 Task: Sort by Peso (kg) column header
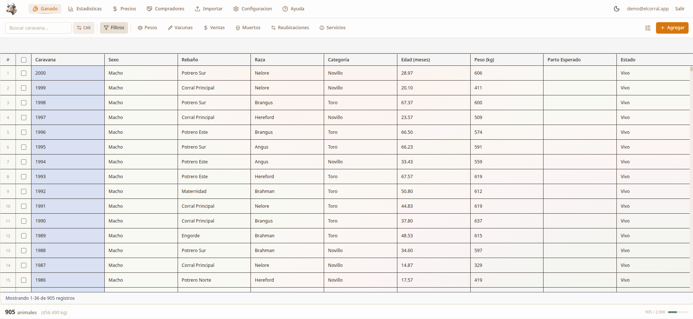[484, 60]
